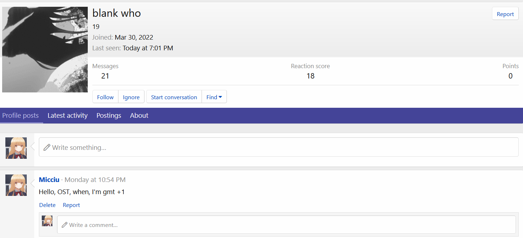Switch to the Latest activity tab
Viewport: 523px width, 238px height.
pos(67,116)
